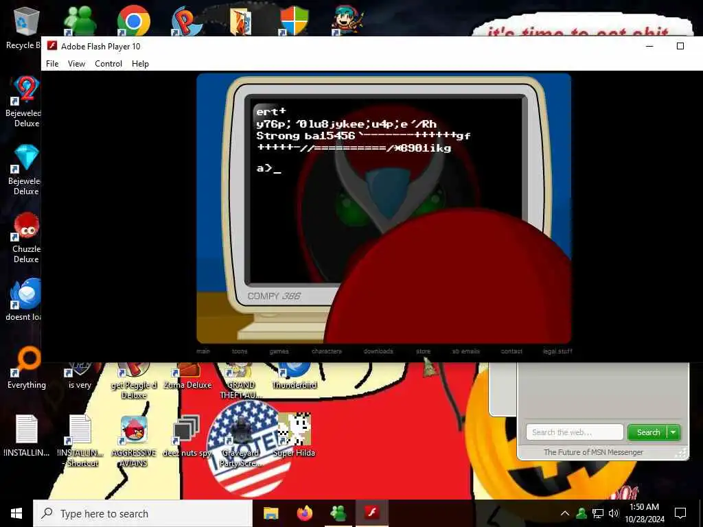This screenshot has width=703, height=527.
Task: Click the 'games' navigation link
Action: (x=279, y=351)
